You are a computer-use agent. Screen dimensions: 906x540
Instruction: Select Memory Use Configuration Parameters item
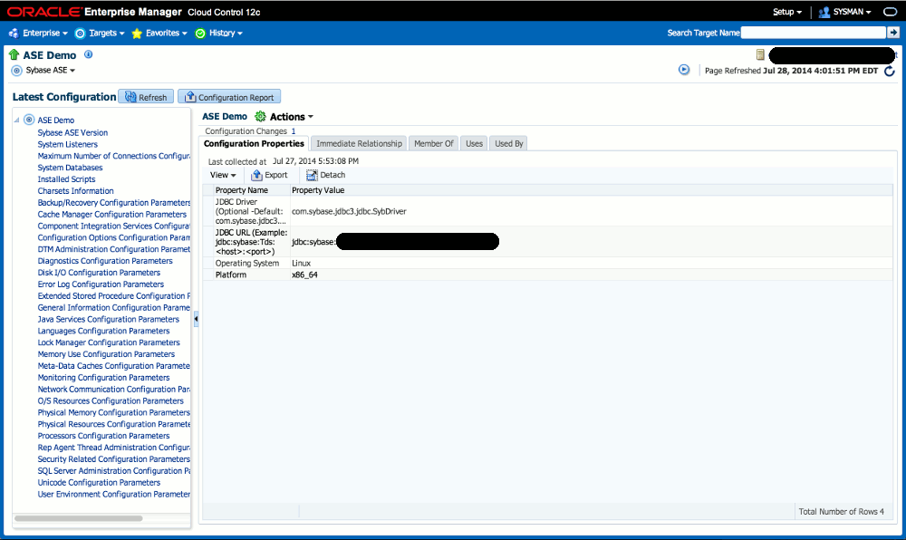[106, 354]
